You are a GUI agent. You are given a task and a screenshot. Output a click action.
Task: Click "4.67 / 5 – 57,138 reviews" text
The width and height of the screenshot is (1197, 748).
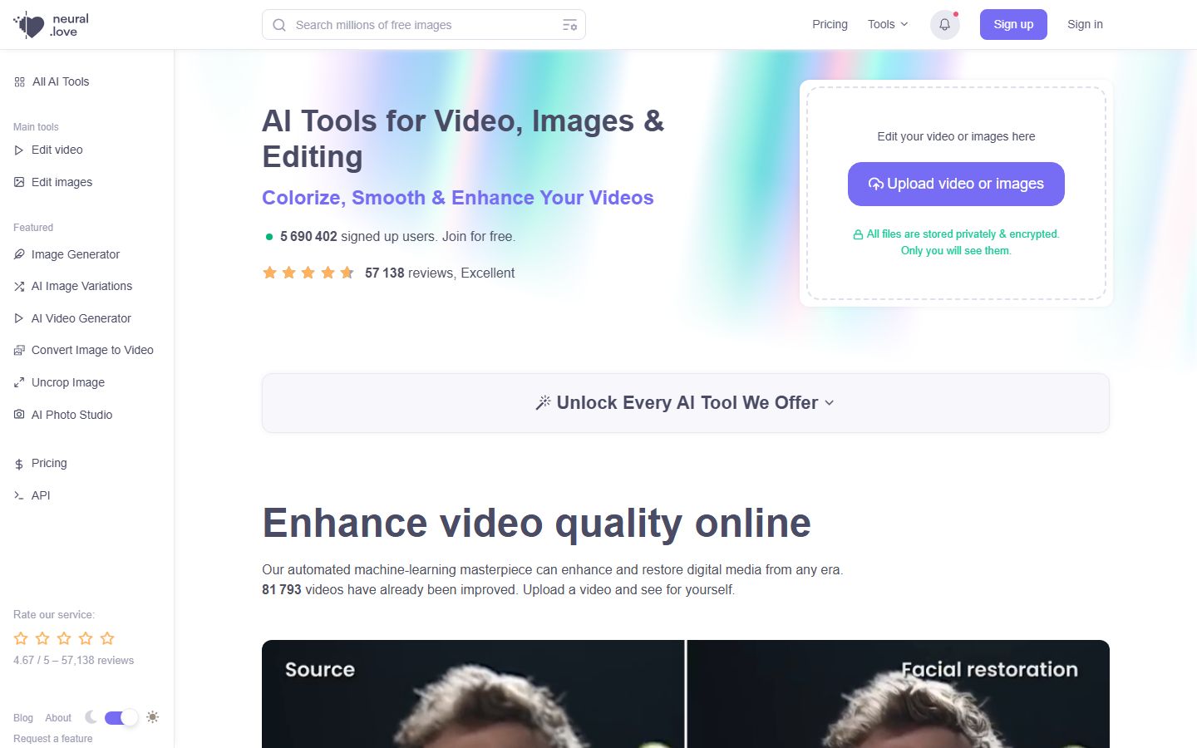click(x=73, y=661)
